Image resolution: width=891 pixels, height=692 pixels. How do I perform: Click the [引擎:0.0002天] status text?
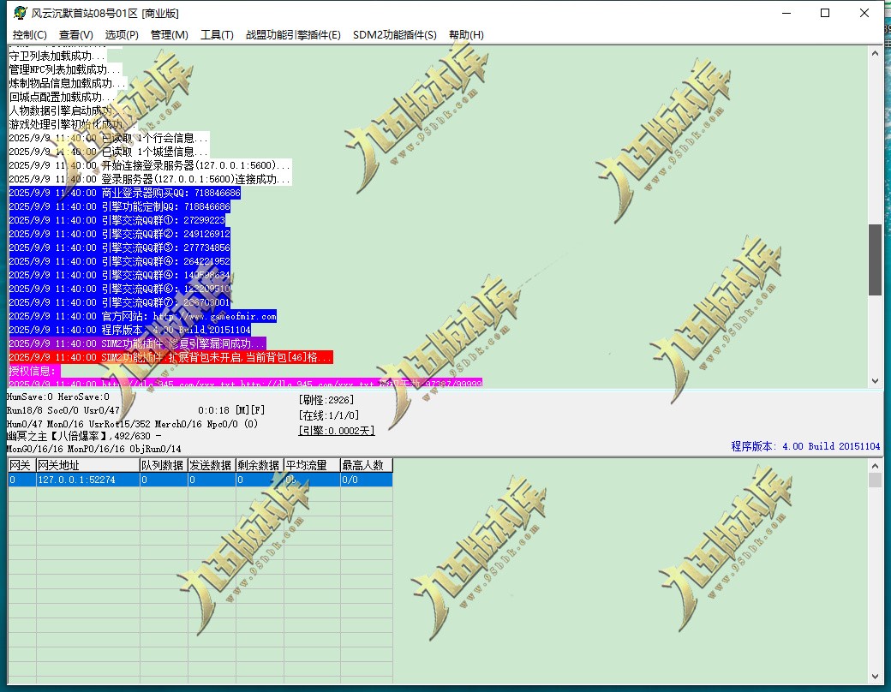(x=337, y=431)
